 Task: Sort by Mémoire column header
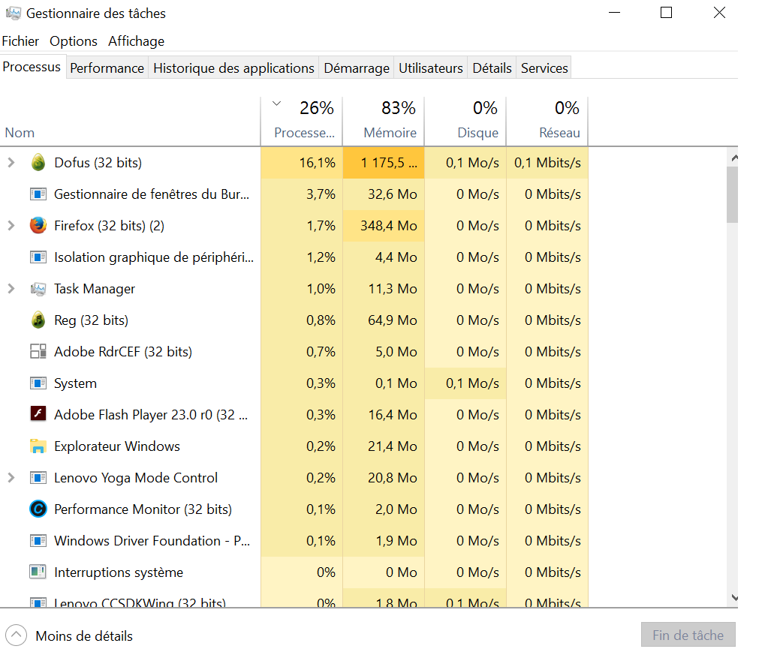[x=384, y=122]
